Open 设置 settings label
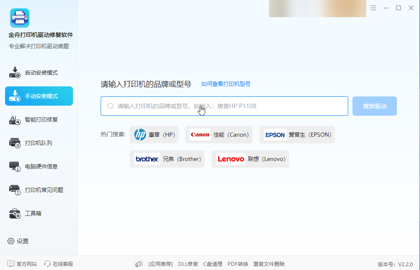The height and width of the screenshot is (270, 420). 23,241
